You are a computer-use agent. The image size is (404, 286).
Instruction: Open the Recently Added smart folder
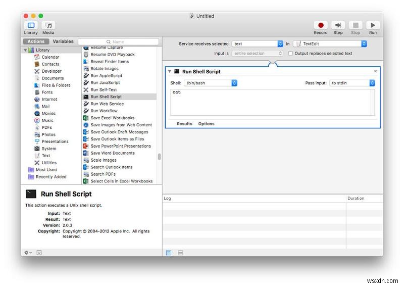pos(51,177)
